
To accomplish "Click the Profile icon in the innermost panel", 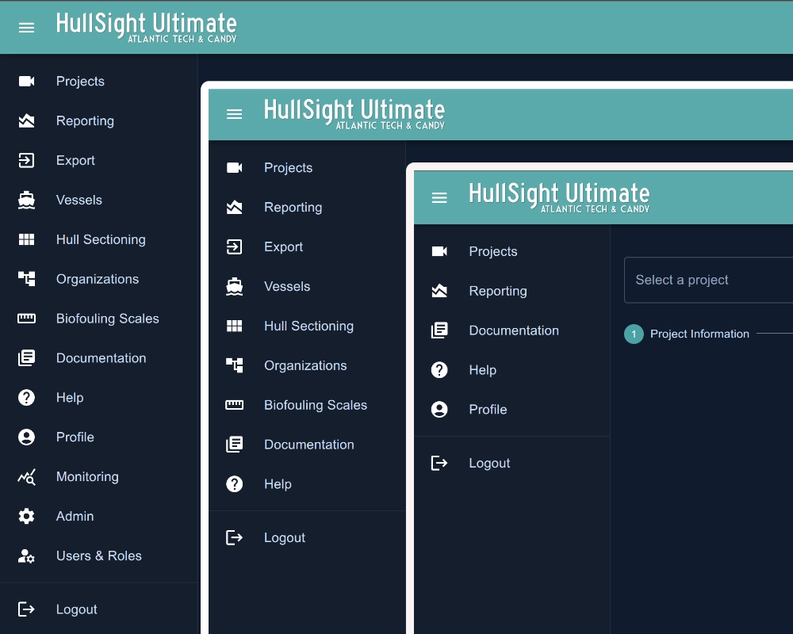I will [x=439, y=410].
